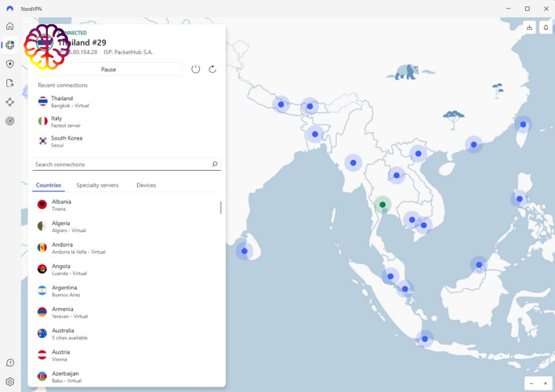Select Hong Kong server map marker

point(474,144)
